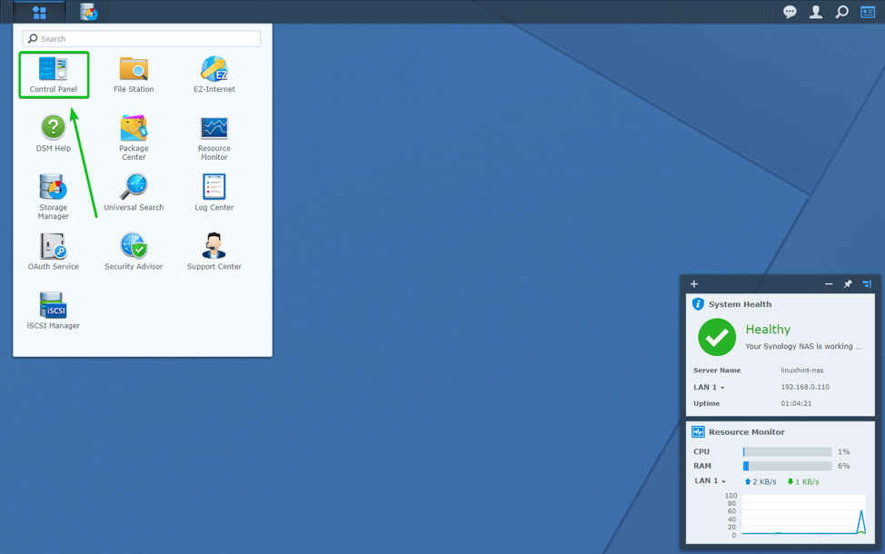The height and width of the screenshot is (554, 885).
Task: Click the main menu search field
Action: [142, 38]
